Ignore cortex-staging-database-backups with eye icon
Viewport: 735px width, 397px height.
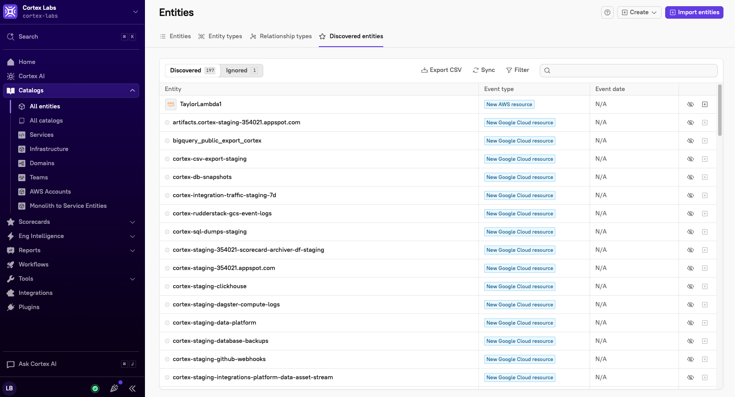[691, 341]
